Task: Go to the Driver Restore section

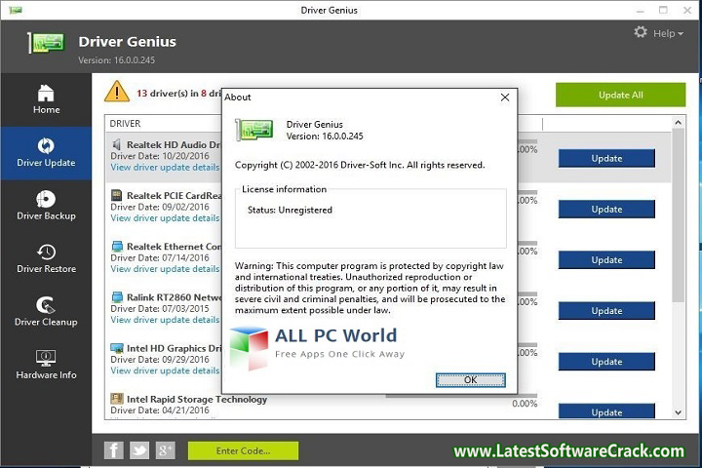Action: 46,258
